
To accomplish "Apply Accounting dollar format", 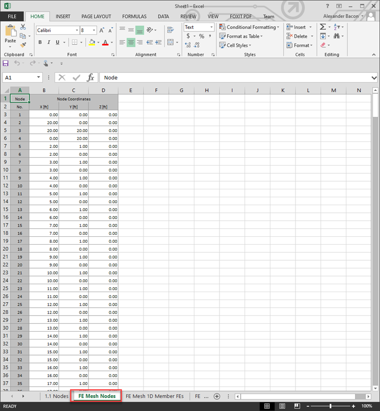I will tap(188, 36).
